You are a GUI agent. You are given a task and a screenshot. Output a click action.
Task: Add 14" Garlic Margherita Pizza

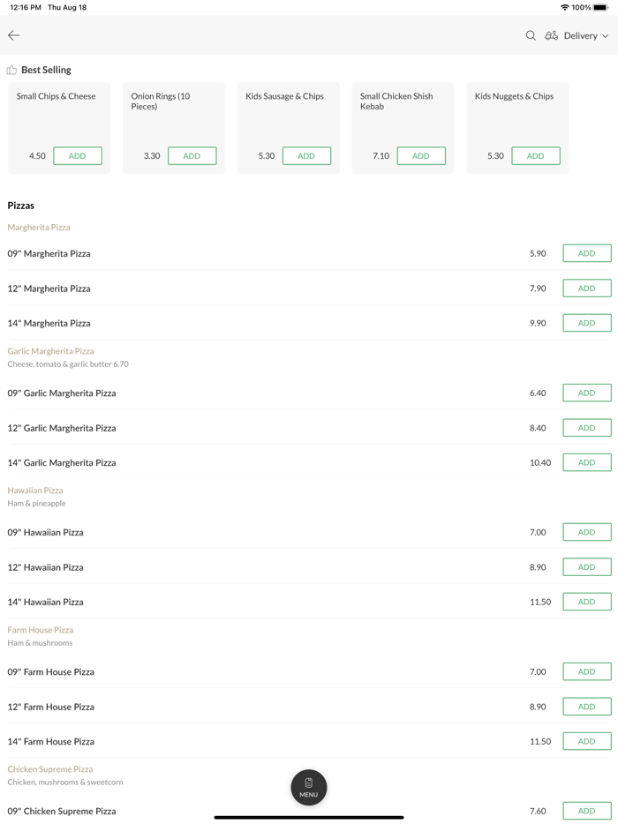coord(587,462)
